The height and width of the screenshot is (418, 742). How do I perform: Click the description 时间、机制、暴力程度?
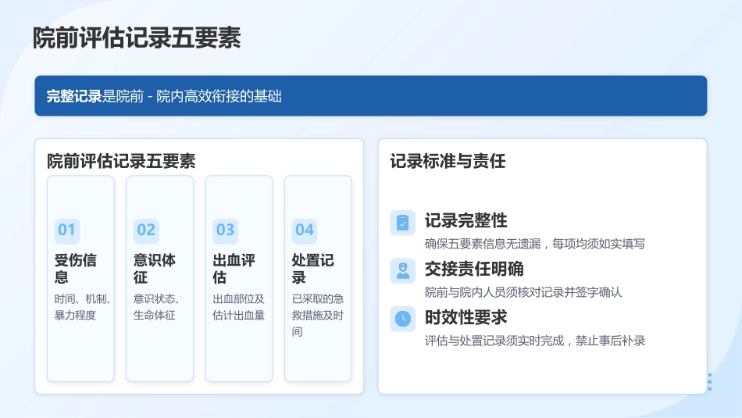pos(82,307)
